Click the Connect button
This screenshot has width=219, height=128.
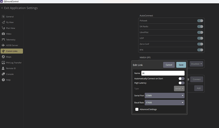point(197,79)
